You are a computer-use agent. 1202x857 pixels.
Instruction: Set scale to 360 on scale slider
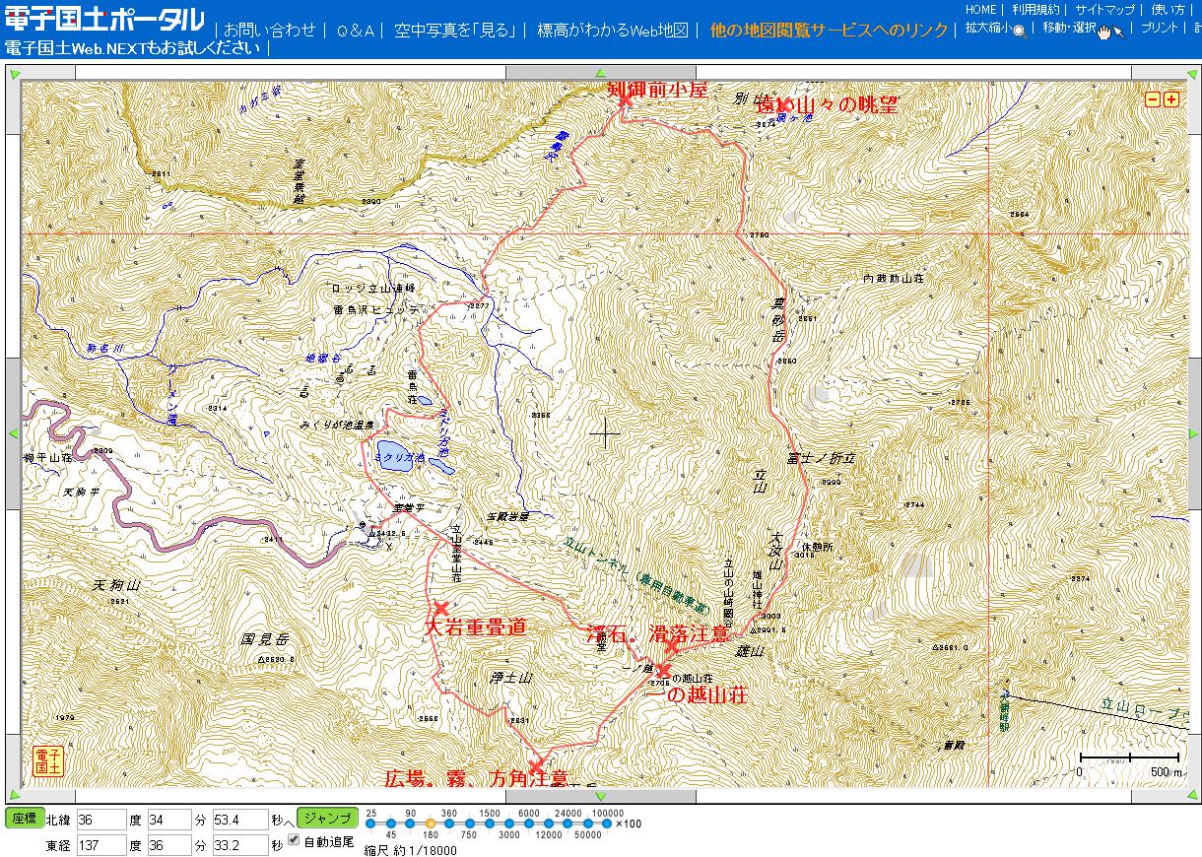(449, 823)
